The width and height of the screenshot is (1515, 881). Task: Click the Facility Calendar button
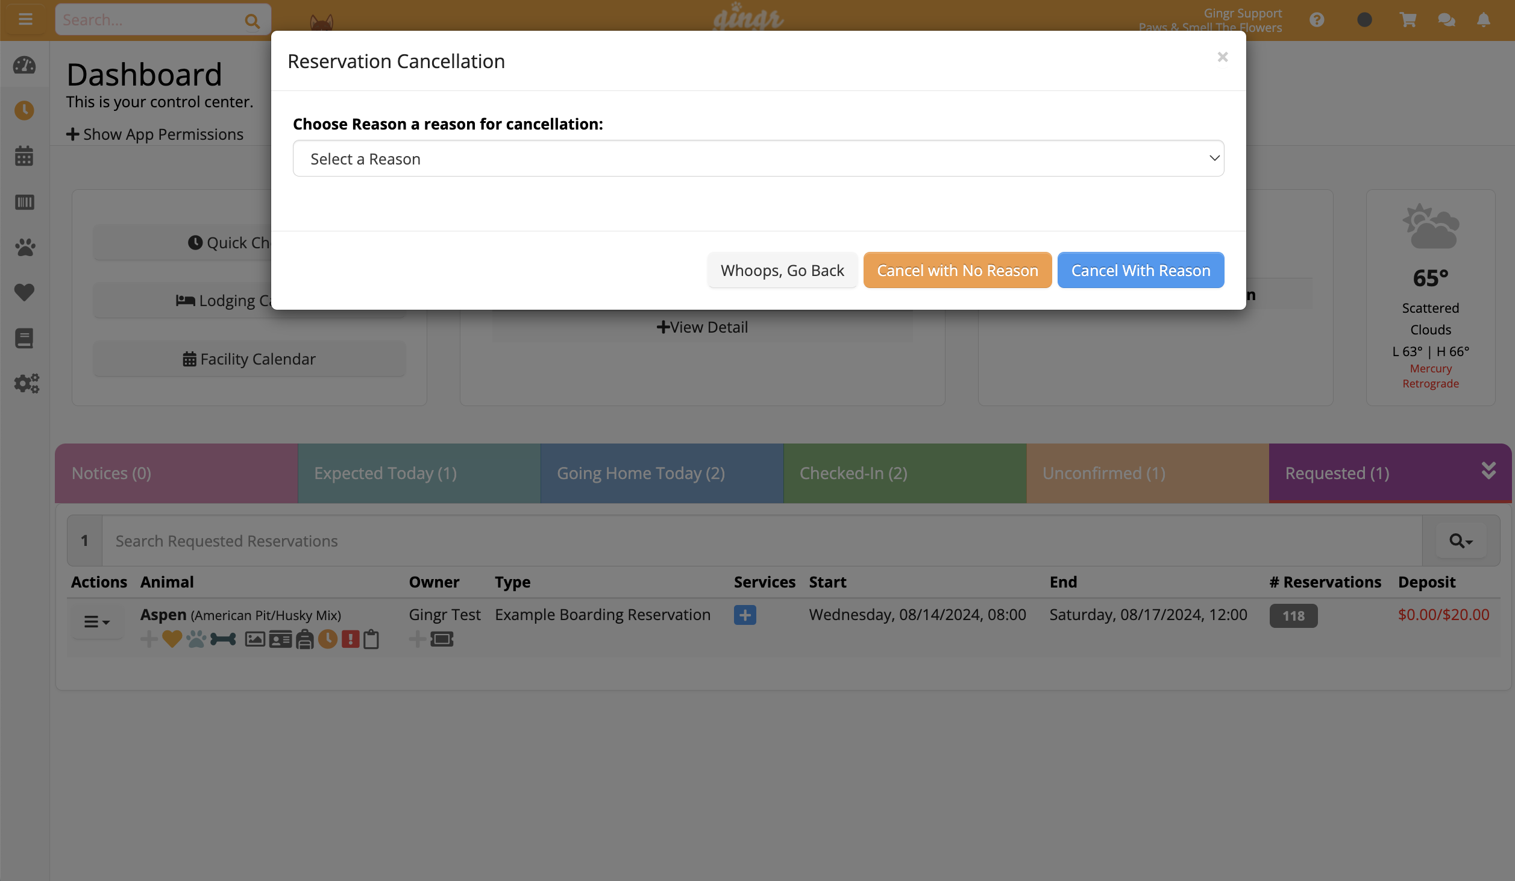pyautogui.click(x=249, y=359)
